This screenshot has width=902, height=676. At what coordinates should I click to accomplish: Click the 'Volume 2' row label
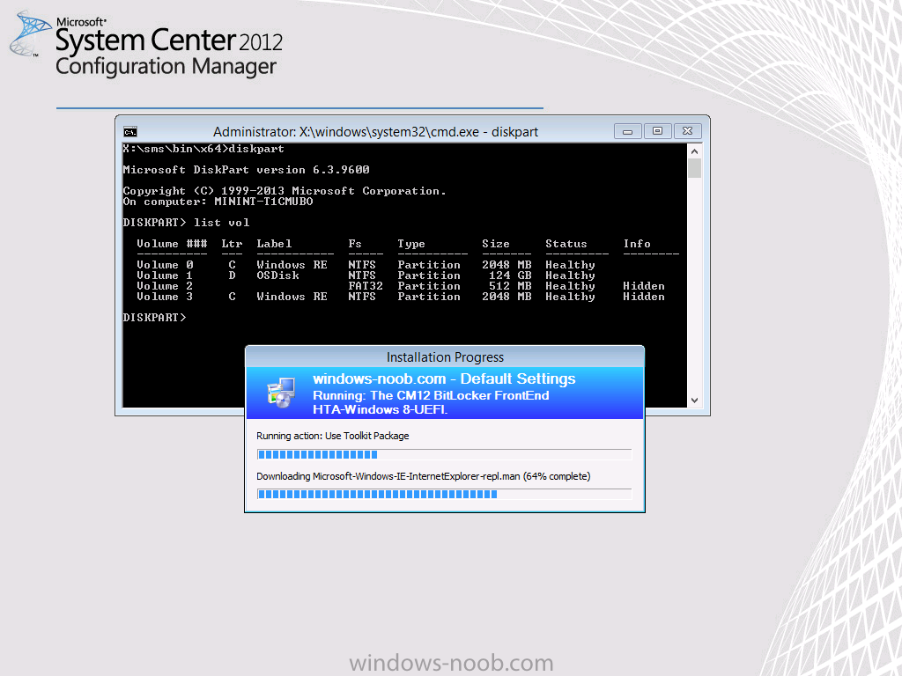click(x=165, y=286)
